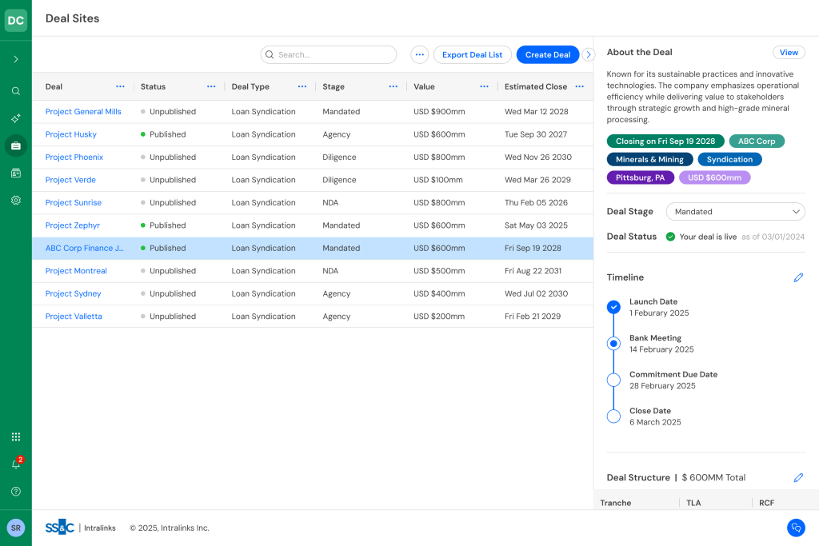Open Project Zephyr deal
Viewport: 819px width, 546px height.
(73, 225)
